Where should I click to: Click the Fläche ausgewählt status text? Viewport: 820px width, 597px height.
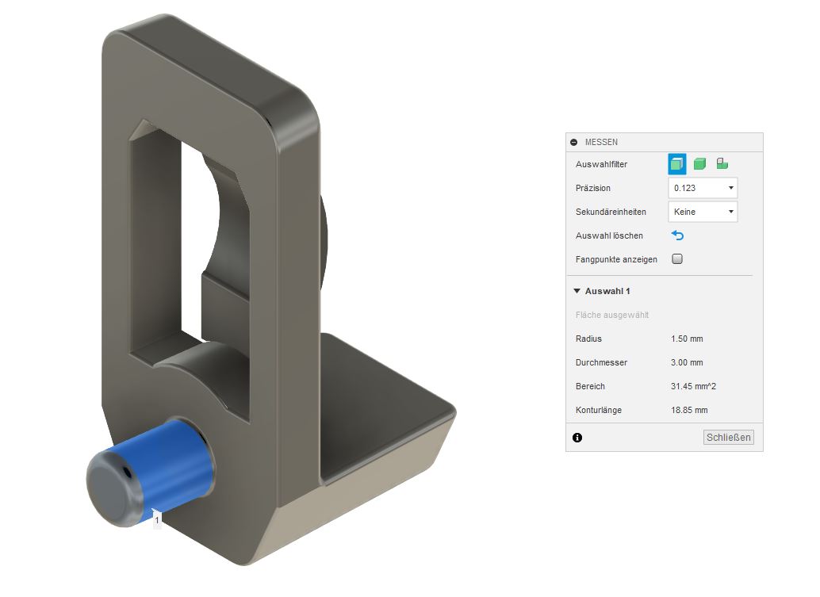pyautogui.click(x=612, y=315)
